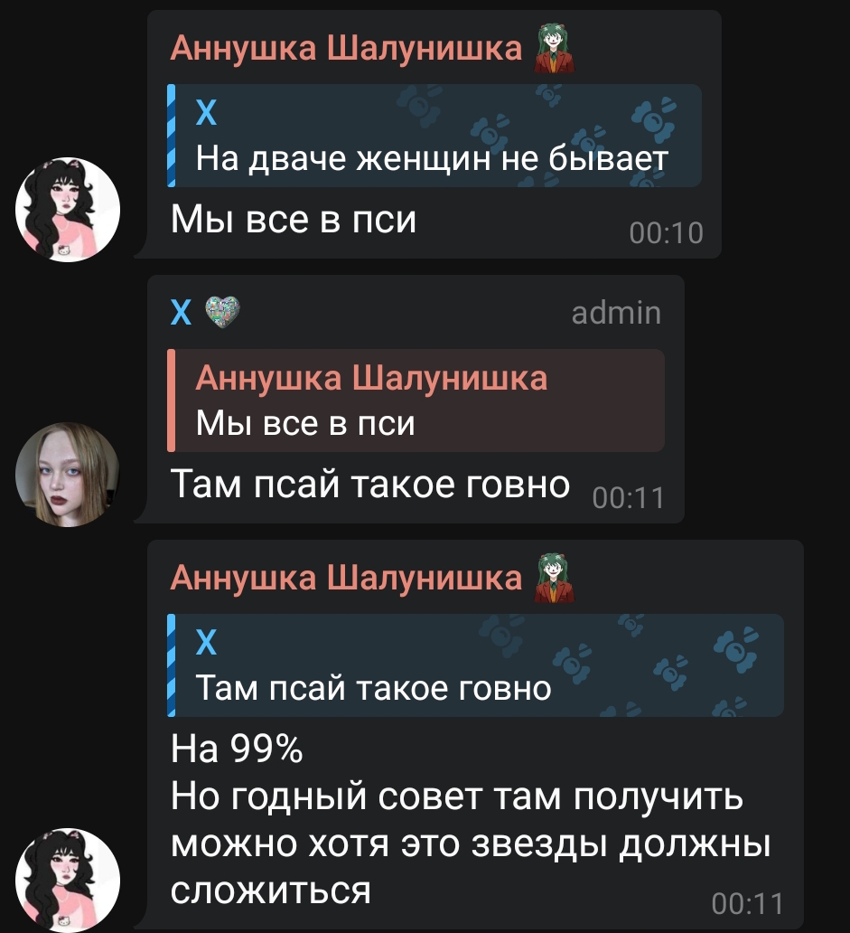The height and width of the screenshot is (933, 850).
Task: Click the admin badge label
Action: 616,313
